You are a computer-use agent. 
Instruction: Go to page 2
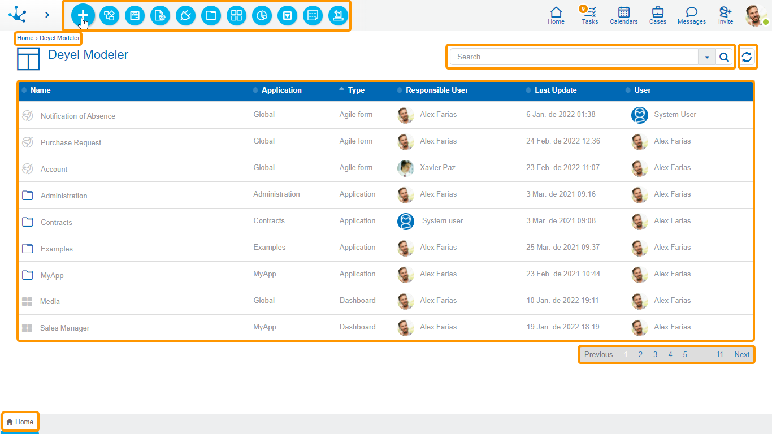tap(640, 355)
